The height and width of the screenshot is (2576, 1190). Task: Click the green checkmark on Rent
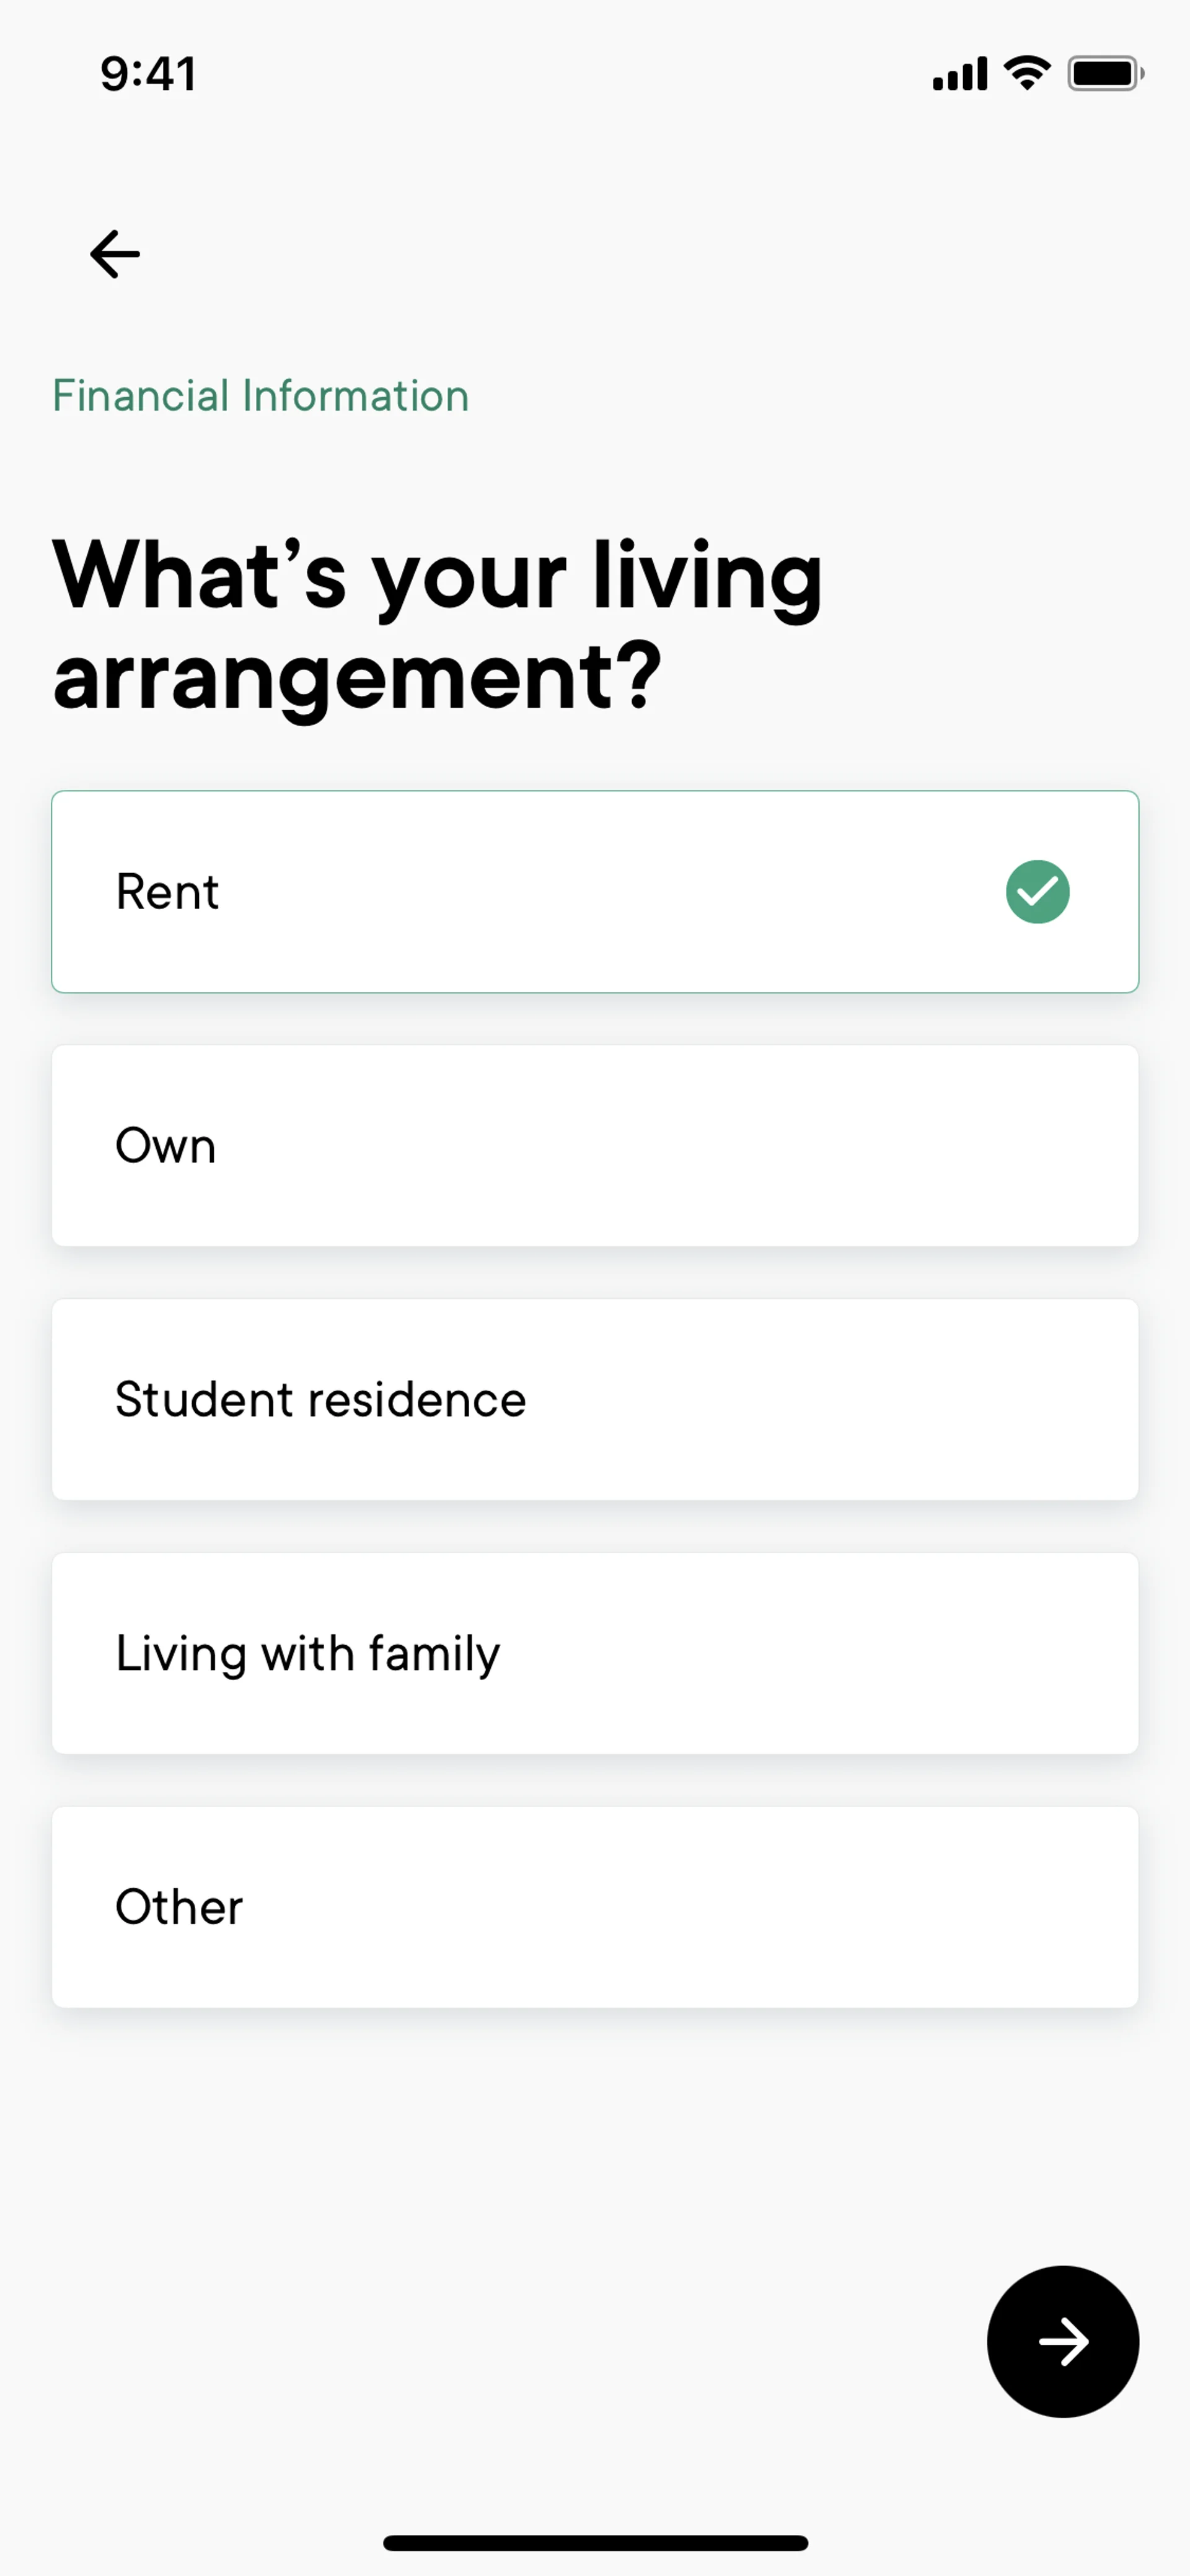tap(1037, 891)
